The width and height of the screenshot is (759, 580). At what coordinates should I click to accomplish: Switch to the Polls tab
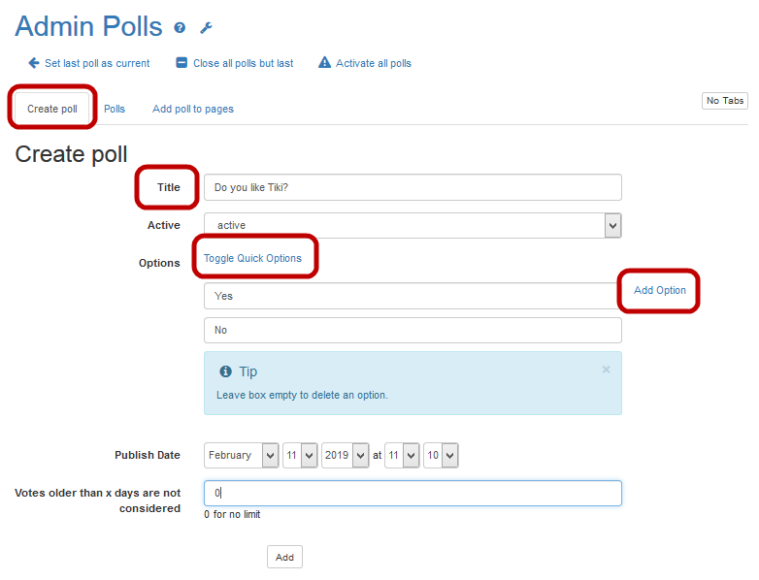(x=115, y=109)
